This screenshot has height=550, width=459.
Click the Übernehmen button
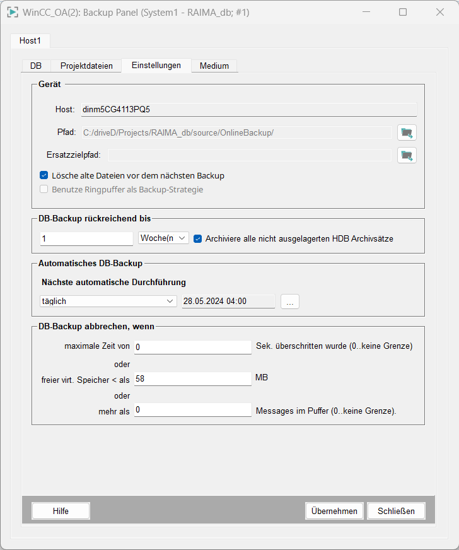[334, 511]
